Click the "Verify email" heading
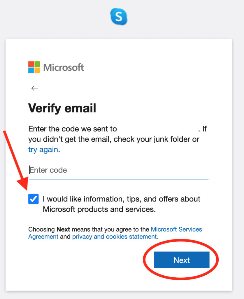 (62, 109)
